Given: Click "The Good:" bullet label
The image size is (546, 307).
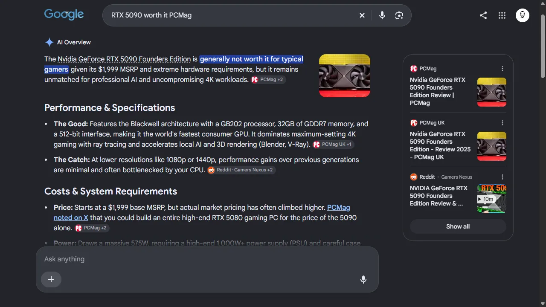Looking at the screenshot, I should (x=71, y=124).
